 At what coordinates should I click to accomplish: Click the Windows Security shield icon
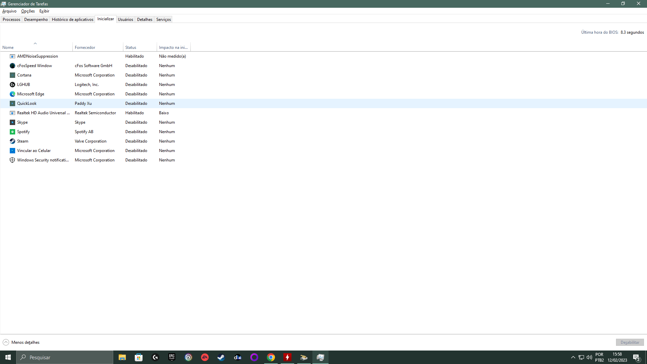(x=12, y=160)
